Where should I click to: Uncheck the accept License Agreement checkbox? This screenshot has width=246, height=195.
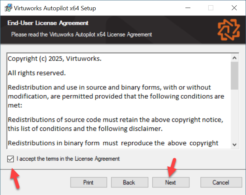point(11,159)
